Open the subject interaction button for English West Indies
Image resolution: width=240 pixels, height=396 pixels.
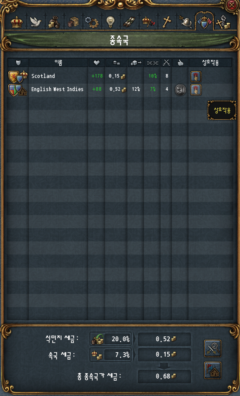[196, 90]
